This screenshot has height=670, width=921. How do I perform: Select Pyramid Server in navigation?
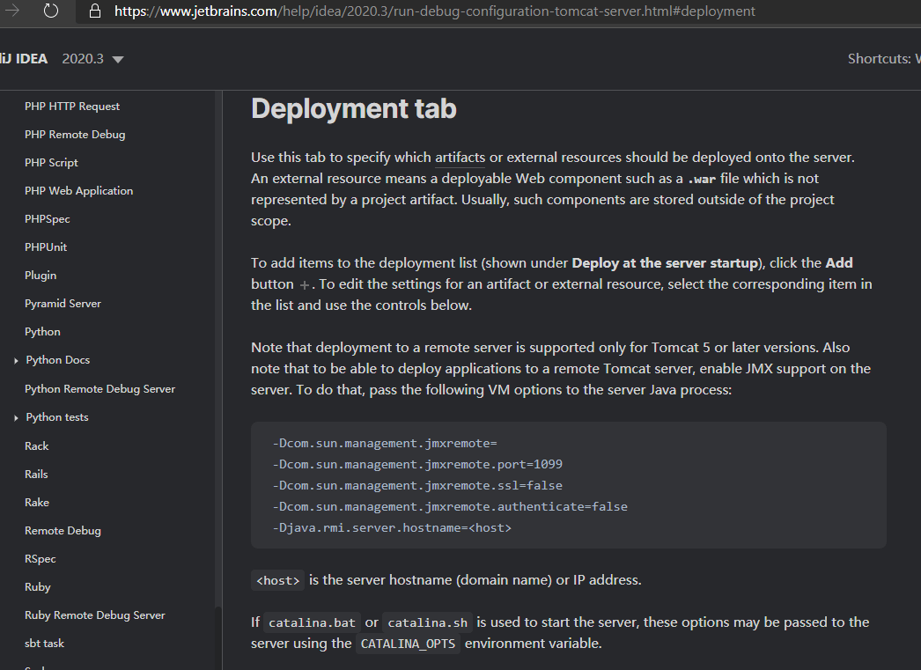63,304
